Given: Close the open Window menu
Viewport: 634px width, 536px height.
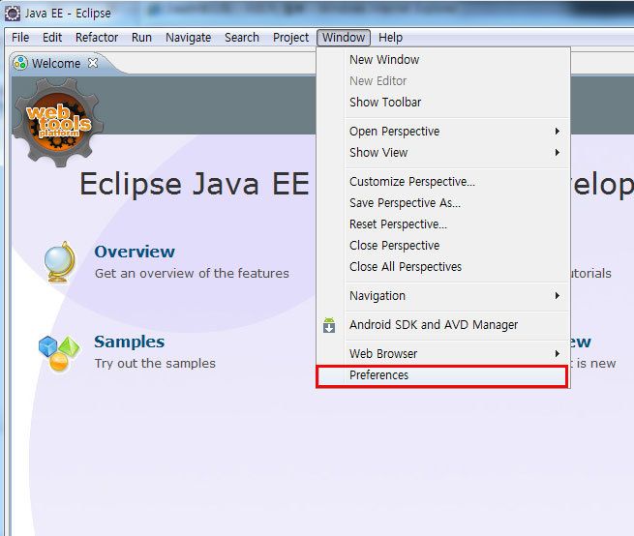Looking at the screenshot, I should [x=344, y=38].
